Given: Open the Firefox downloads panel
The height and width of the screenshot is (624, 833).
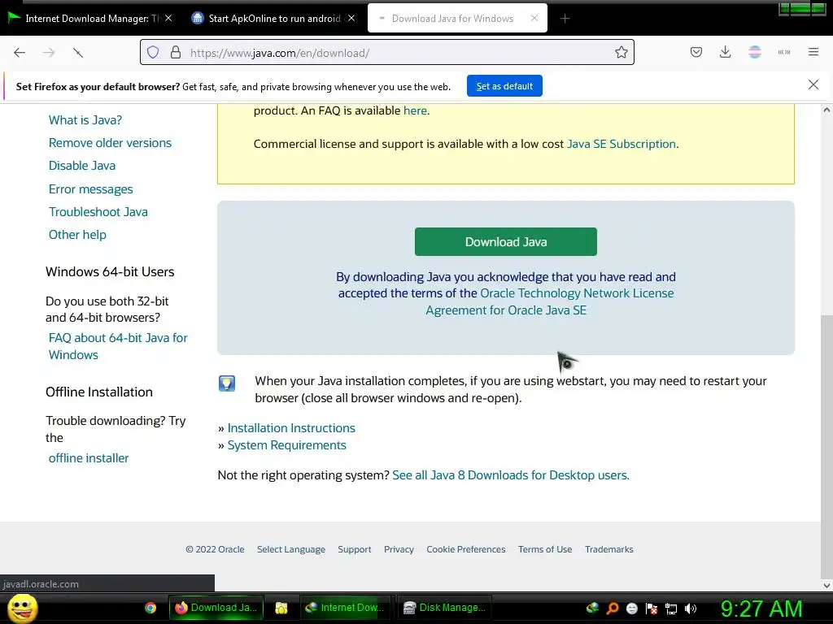Looking at the screenshot, I should (x=725, y=52).
